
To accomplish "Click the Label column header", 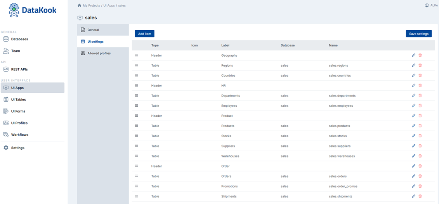I will pyautogui.click(x=225, y=45).
